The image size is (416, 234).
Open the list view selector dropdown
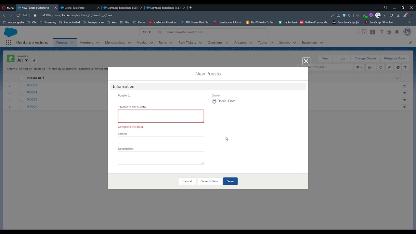click(x=27, y=60)
